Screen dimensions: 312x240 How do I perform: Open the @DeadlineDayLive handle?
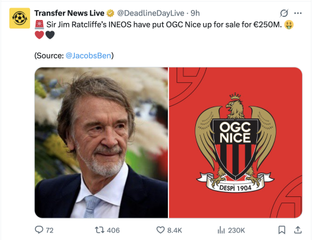pos(151,13)
